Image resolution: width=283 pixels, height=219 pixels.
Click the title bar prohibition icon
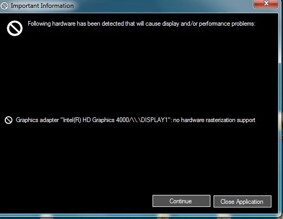point(4,6)
